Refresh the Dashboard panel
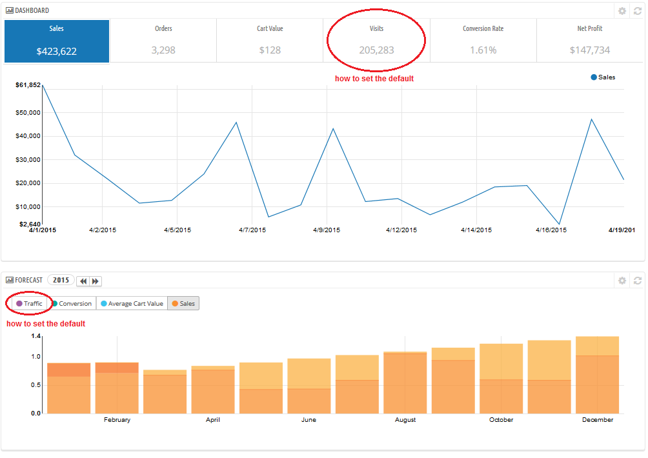Image resolution: width=648 pixels, height=458 pixels. pyautogui.click(x=638, y=11)
